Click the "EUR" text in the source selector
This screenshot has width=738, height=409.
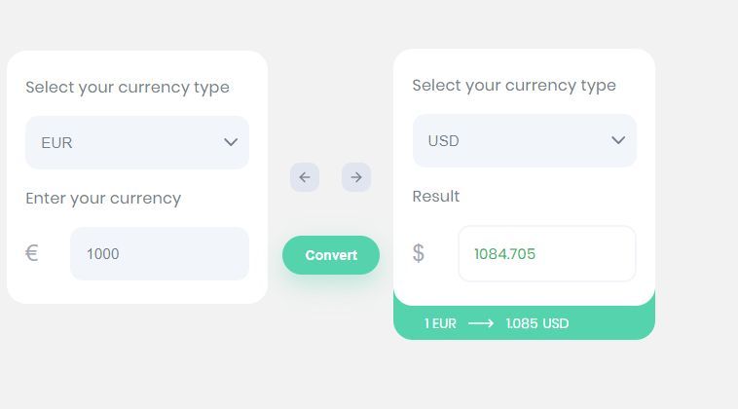(x=56, y=142)
